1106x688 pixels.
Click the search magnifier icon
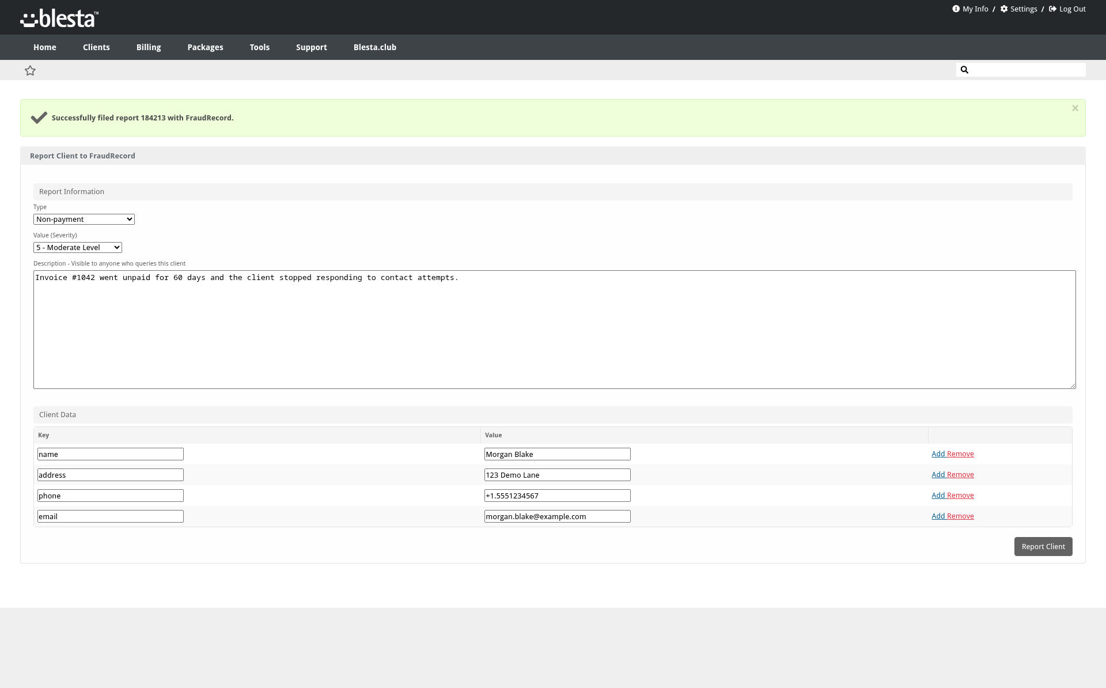pos(964,70)
